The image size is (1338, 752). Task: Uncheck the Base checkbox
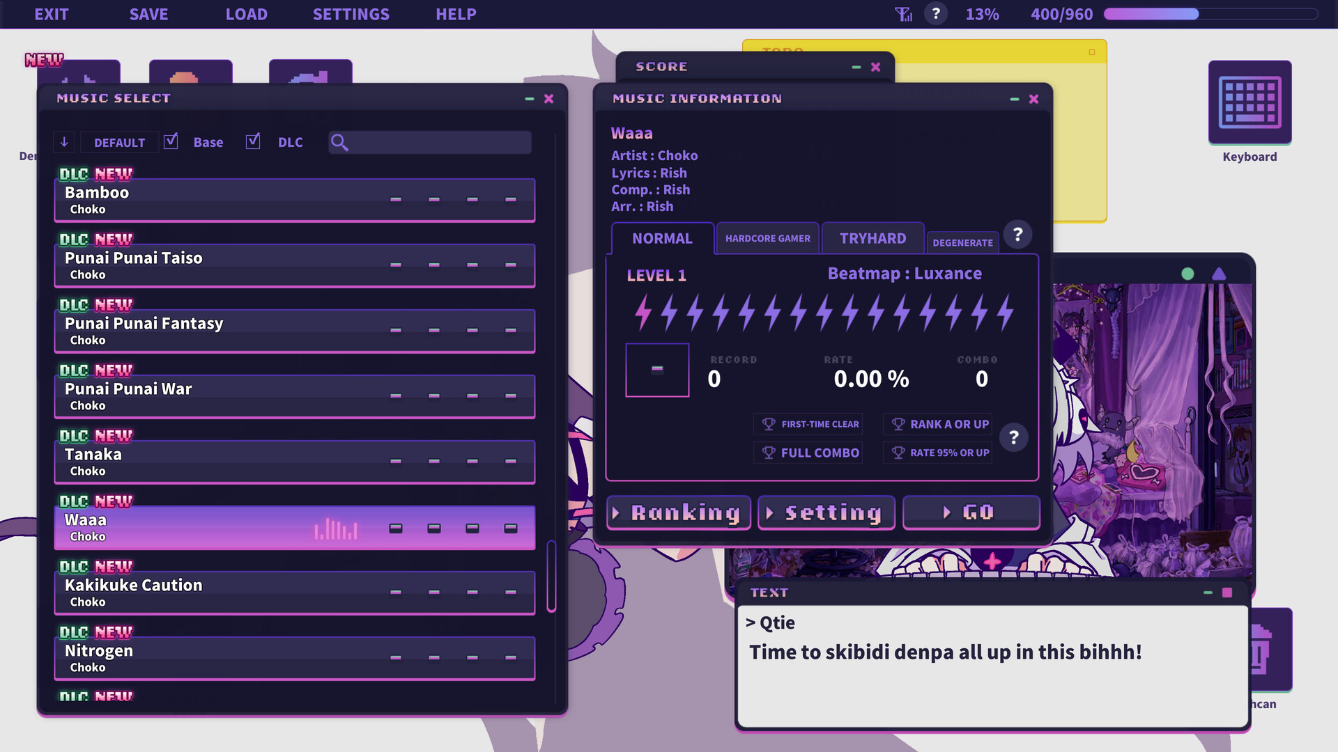coord(171,141)
